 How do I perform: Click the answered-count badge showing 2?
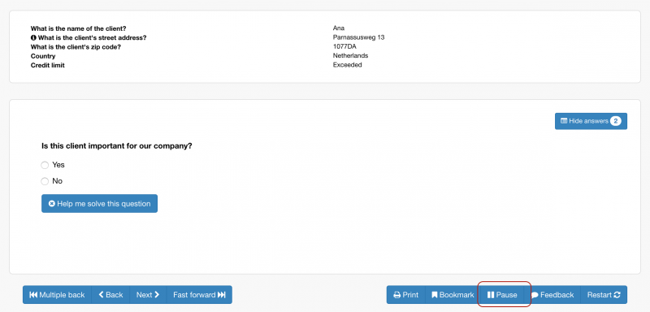point(616,121)
